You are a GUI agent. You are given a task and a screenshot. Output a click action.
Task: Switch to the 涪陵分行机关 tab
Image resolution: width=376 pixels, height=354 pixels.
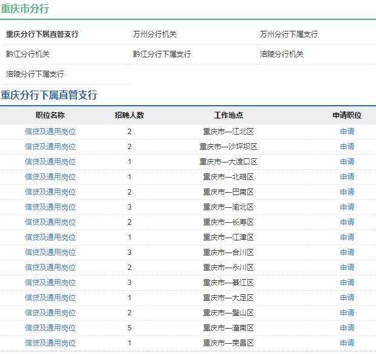282,54
